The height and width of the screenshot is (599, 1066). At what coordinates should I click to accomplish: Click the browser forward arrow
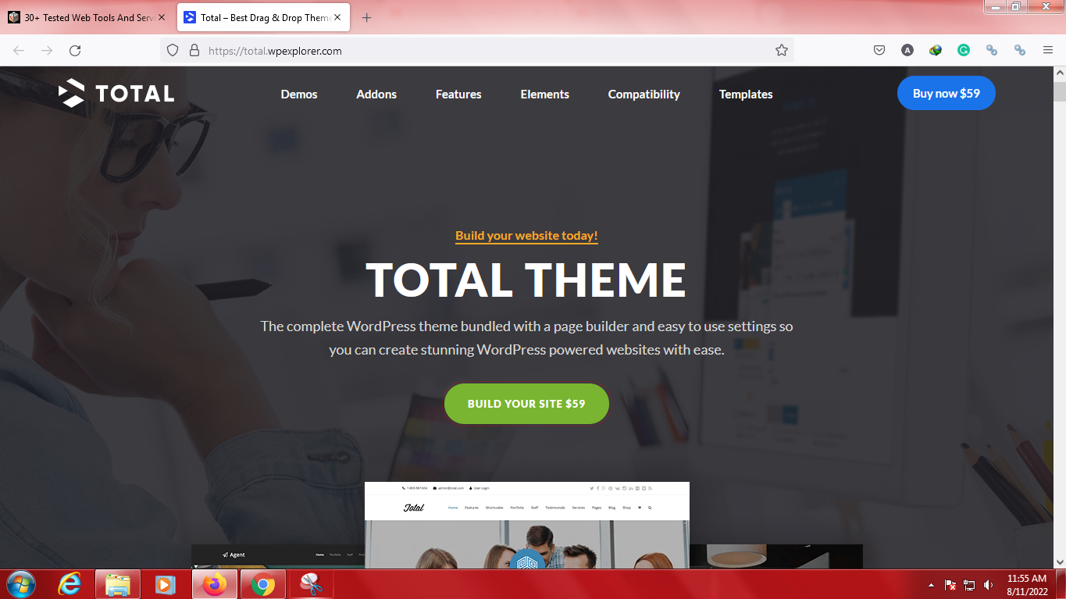[47, 51]
